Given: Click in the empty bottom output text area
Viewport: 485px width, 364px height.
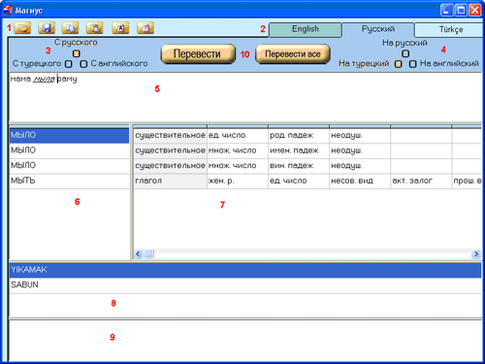Looking at the screenshot, I should (245, 341).
